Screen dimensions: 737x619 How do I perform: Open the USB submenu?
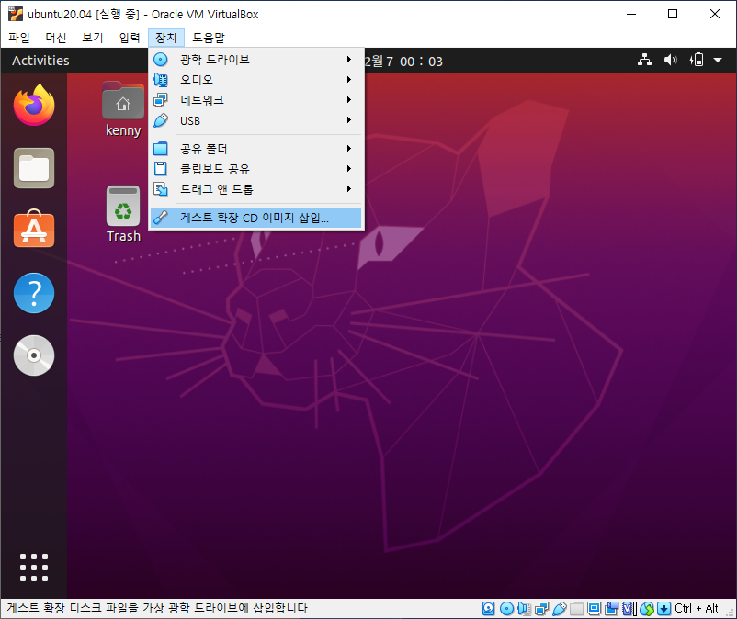(x=256, y=120)
